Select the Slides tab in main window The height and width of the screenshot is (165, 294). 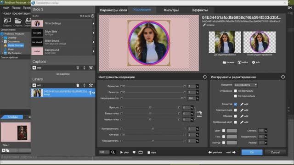tap(13, 117)
